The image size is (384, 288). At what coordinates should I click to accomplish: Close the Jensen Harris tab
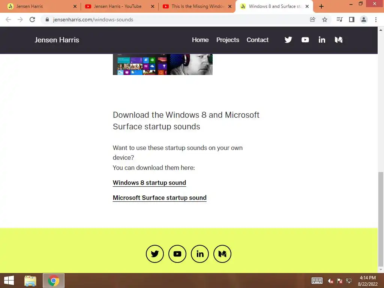pos(75,6)
